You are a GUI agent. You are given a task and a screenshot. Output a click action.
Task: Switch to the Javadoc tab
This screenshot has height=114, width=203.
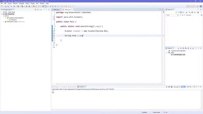[x=63, y=87]
